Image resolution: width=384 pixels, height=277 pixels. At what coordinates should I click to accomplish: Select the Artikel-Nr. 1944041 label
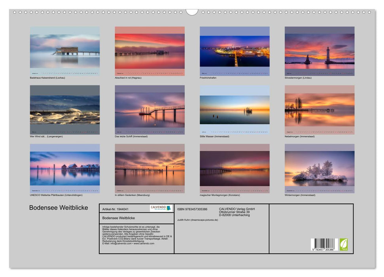click(x=116, y=209)
